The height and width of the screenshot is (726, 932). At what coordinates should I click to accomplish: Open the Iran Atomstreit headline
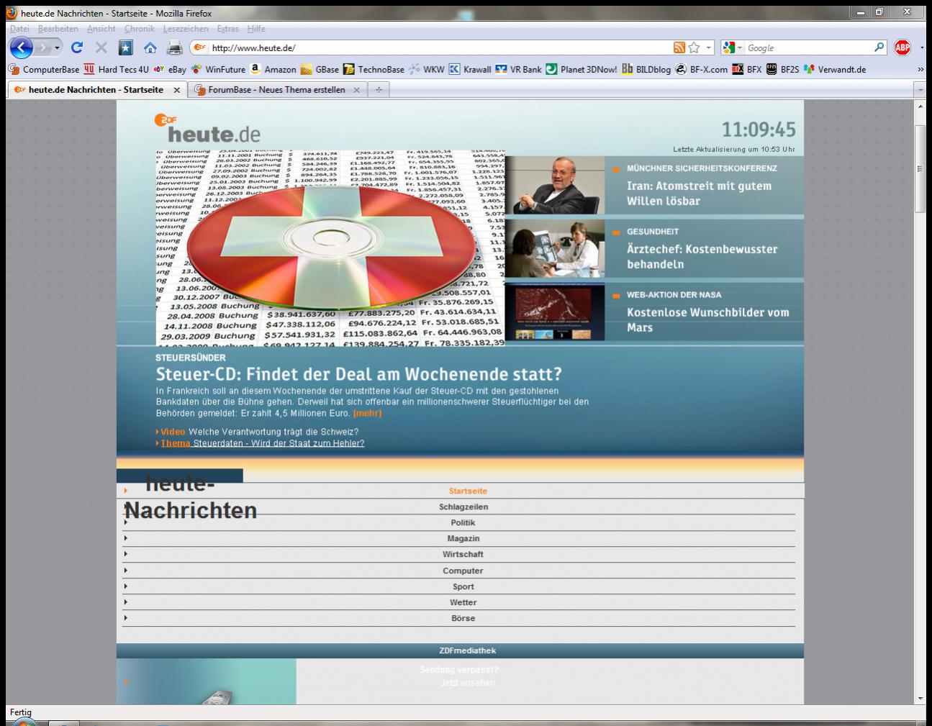699,194
